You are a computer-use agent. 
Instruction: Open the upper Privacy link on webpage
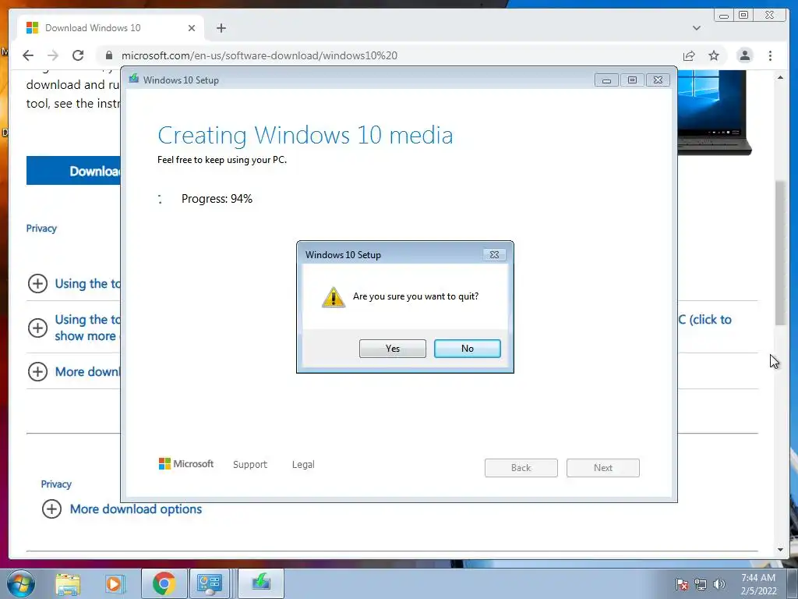[x=41, y=229]
